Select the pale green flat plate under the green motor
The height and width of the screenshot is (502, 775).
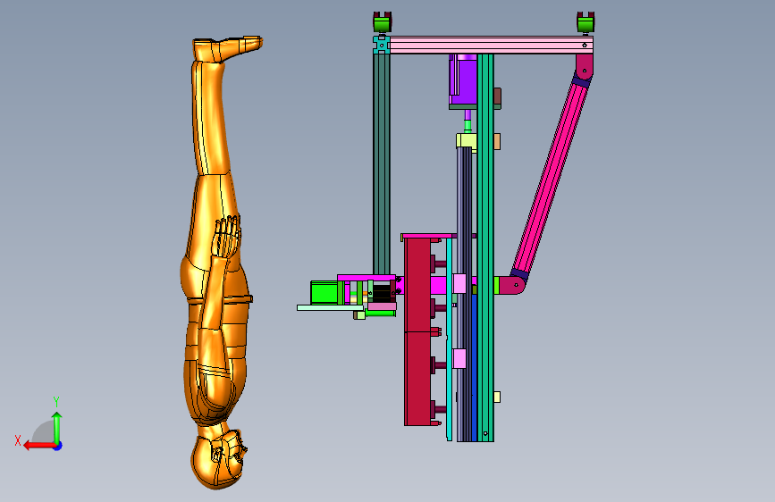click(x=330, y=308)
